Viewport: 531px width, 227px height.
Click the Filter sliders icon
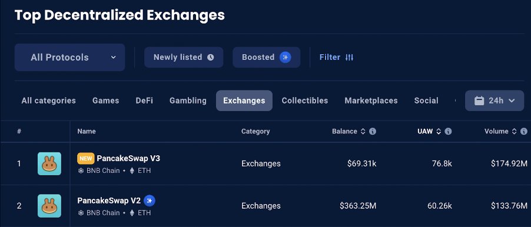point(349,58)
